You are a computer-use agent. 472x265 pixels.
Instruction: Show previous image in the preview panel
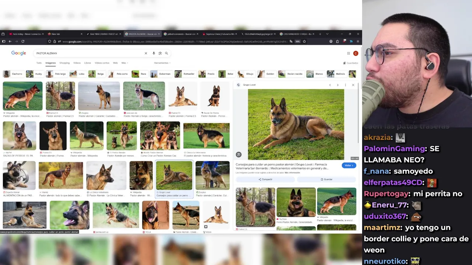(330, 85)
